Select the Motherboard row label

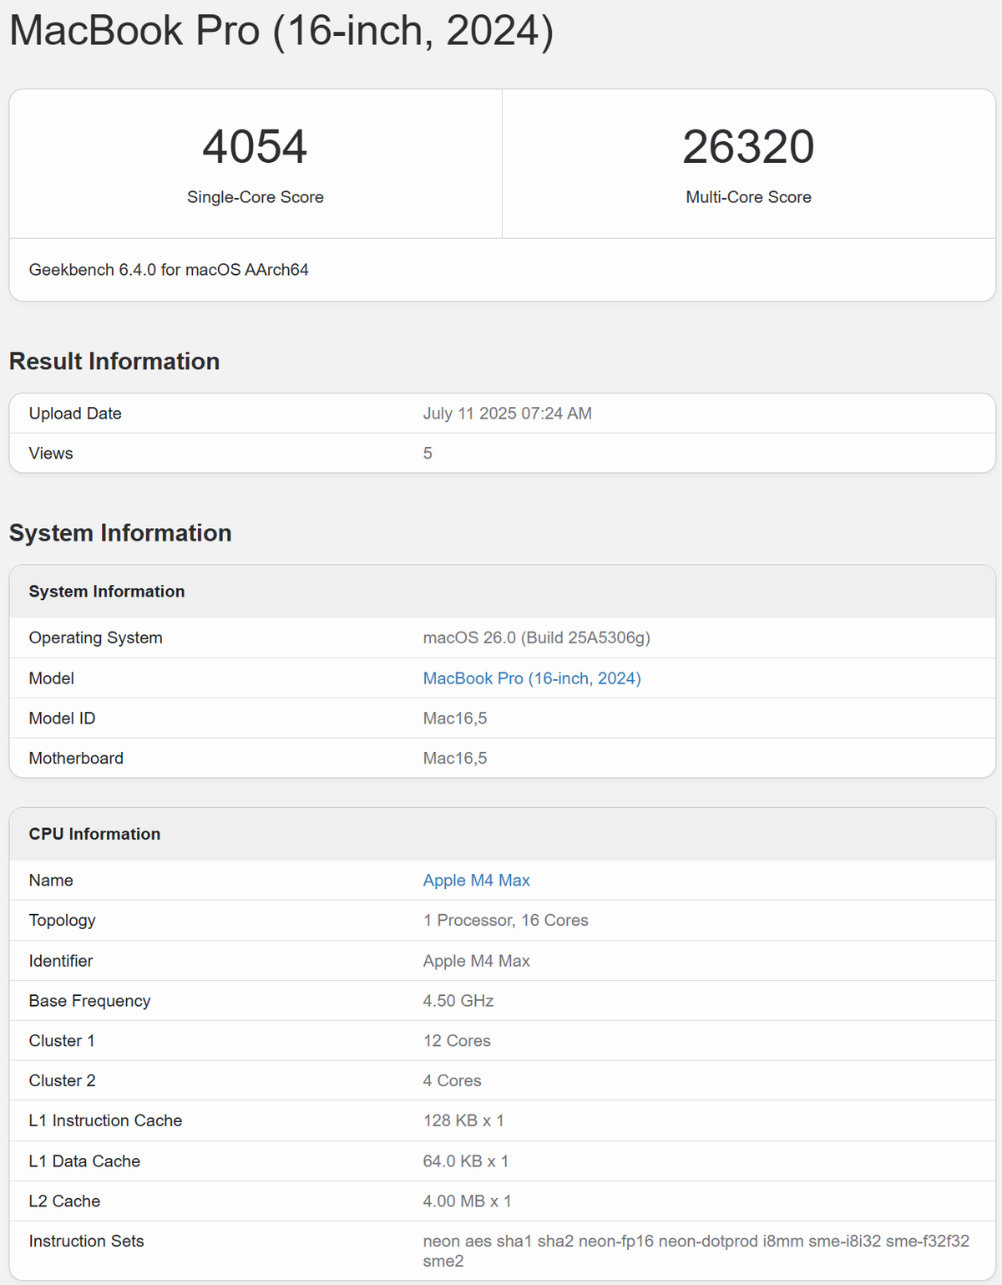tap(76, 759)
